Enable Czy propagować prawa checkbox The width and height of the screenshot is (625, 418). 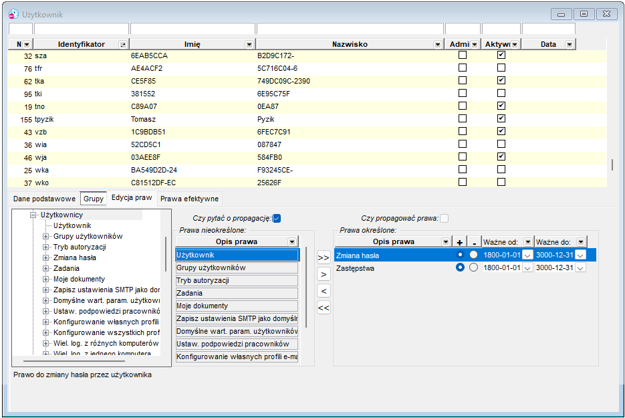click(444, 218)
